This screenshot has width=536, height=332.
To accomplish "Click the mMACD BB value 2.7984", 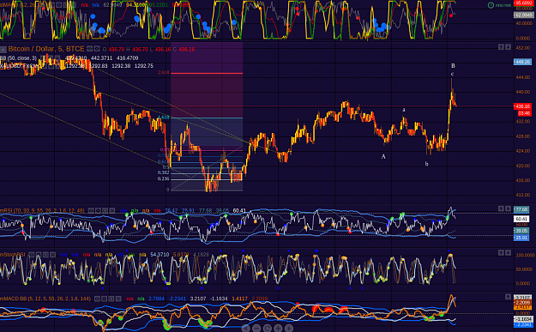I will 157,299.
